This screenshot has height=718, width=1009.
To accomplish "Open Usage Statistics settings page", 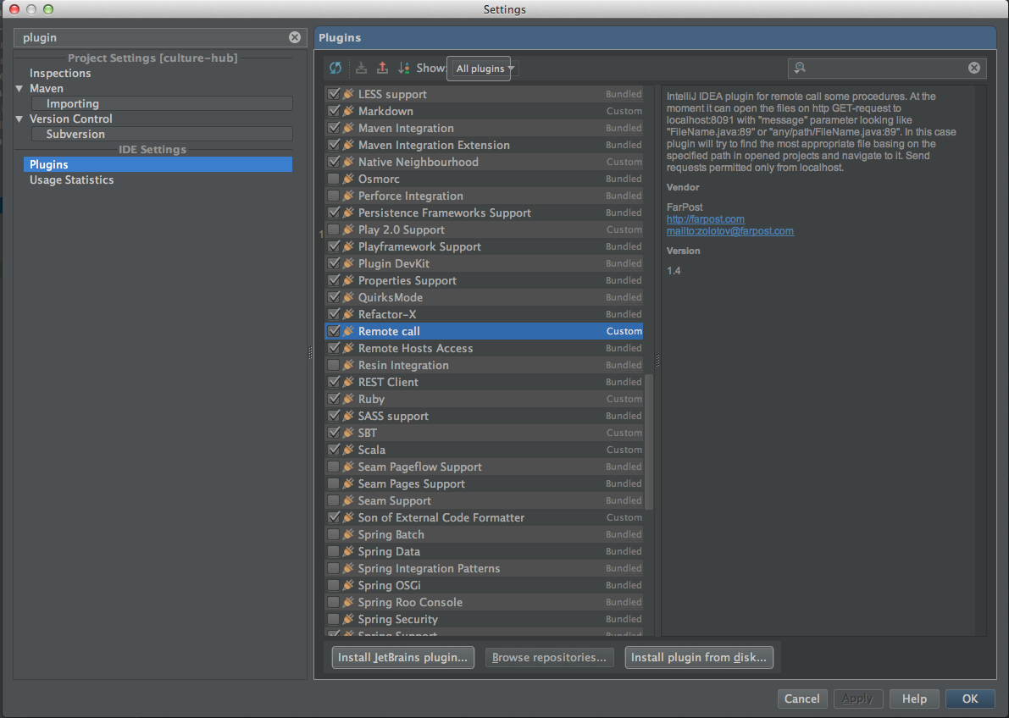I will click(71, 179).
